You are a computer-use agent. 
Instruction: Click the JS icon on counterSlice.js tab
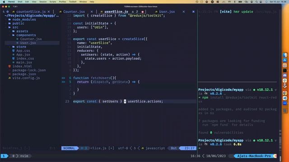pyautogui.click(x=14, y=12)
